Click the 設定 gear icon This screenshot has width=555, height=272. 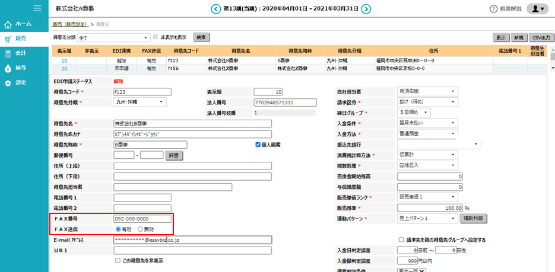8,83
